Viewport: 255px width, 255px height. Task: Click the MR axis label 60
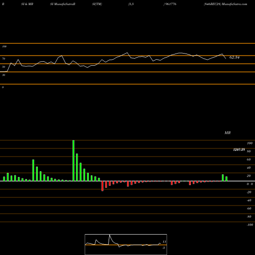248,160
